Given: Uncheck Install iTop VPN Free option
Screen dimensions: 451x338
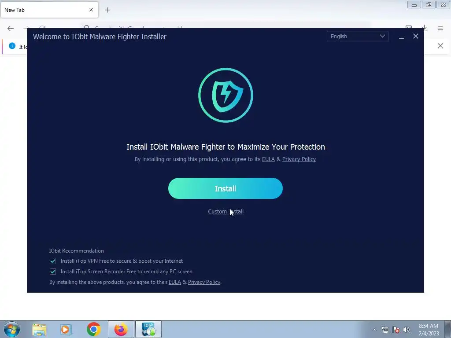Looking at the screenshot, I should pos(53,261).
